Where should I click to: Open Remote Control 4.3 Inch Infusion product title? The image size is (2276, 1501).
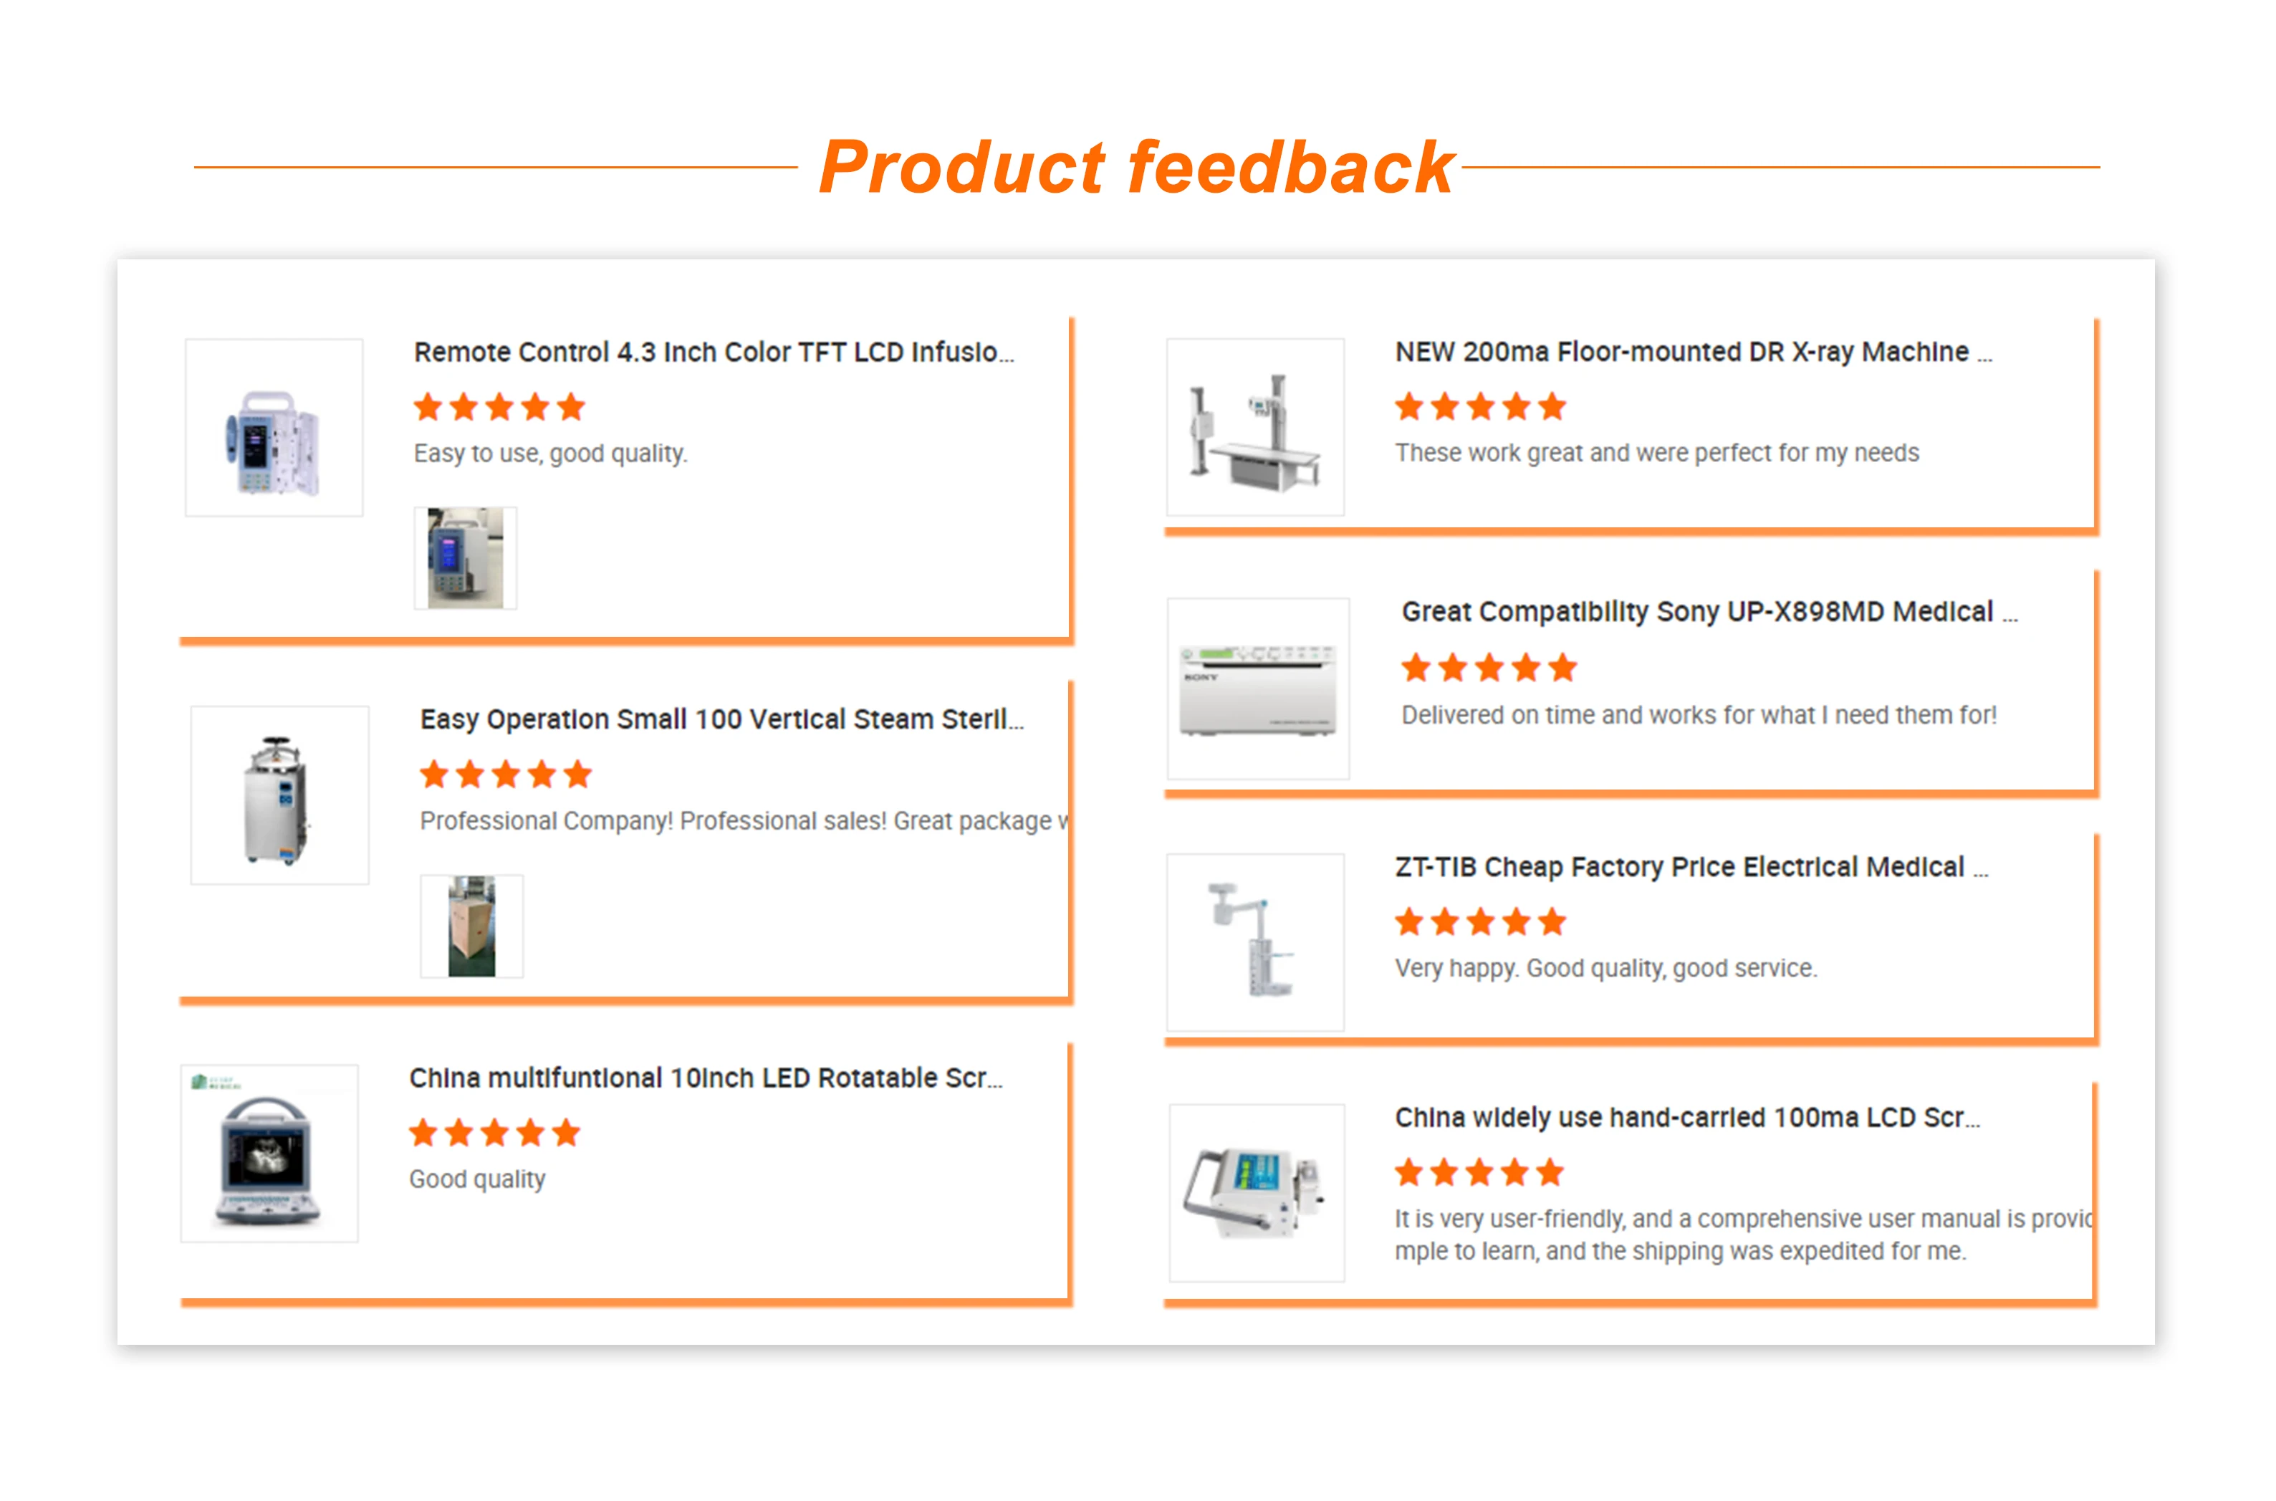point(713,353)
